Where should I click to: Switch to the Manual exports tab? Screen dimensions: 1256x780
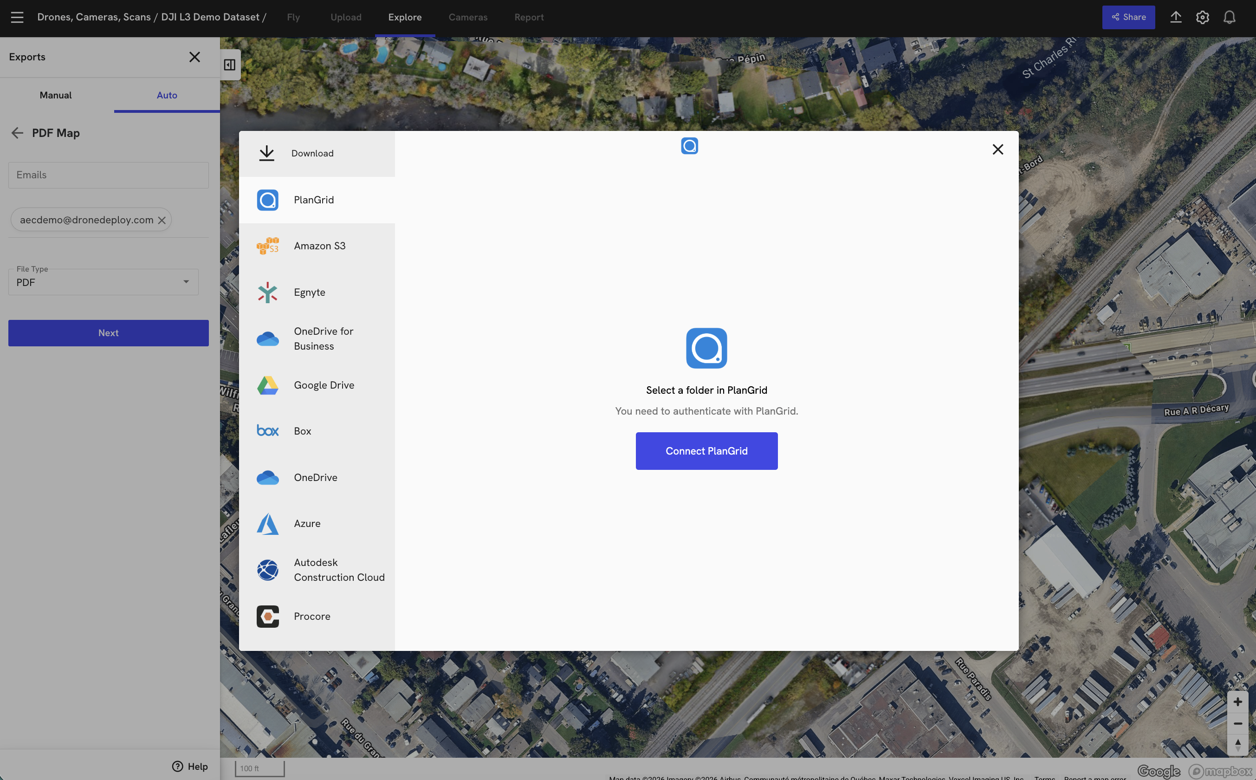[56, 95]
